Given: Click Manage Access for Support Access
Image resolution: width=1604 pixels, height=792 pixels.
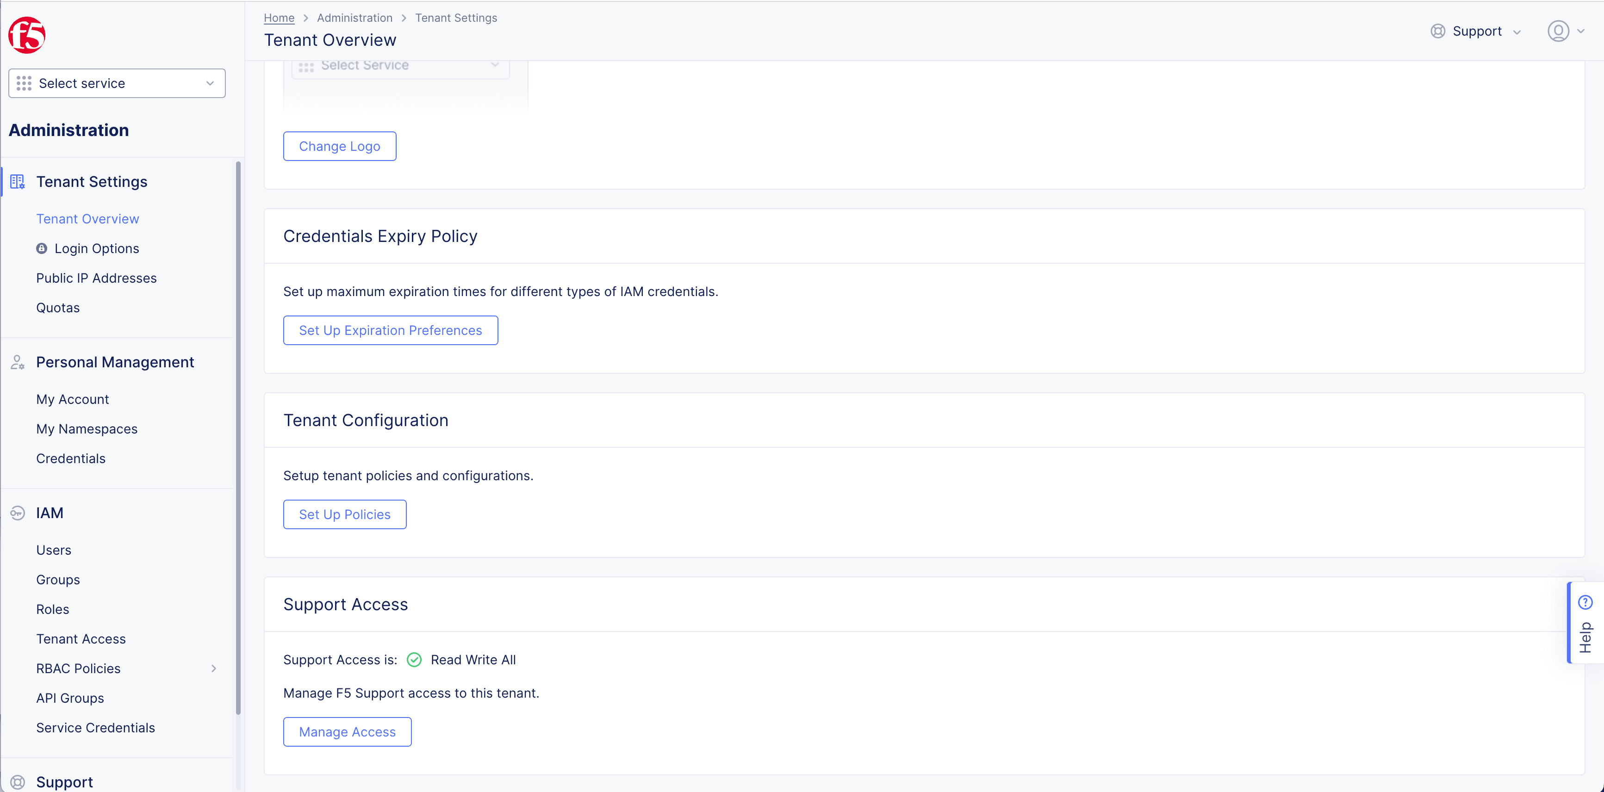Looking at the screenshot, I should 347,731.
